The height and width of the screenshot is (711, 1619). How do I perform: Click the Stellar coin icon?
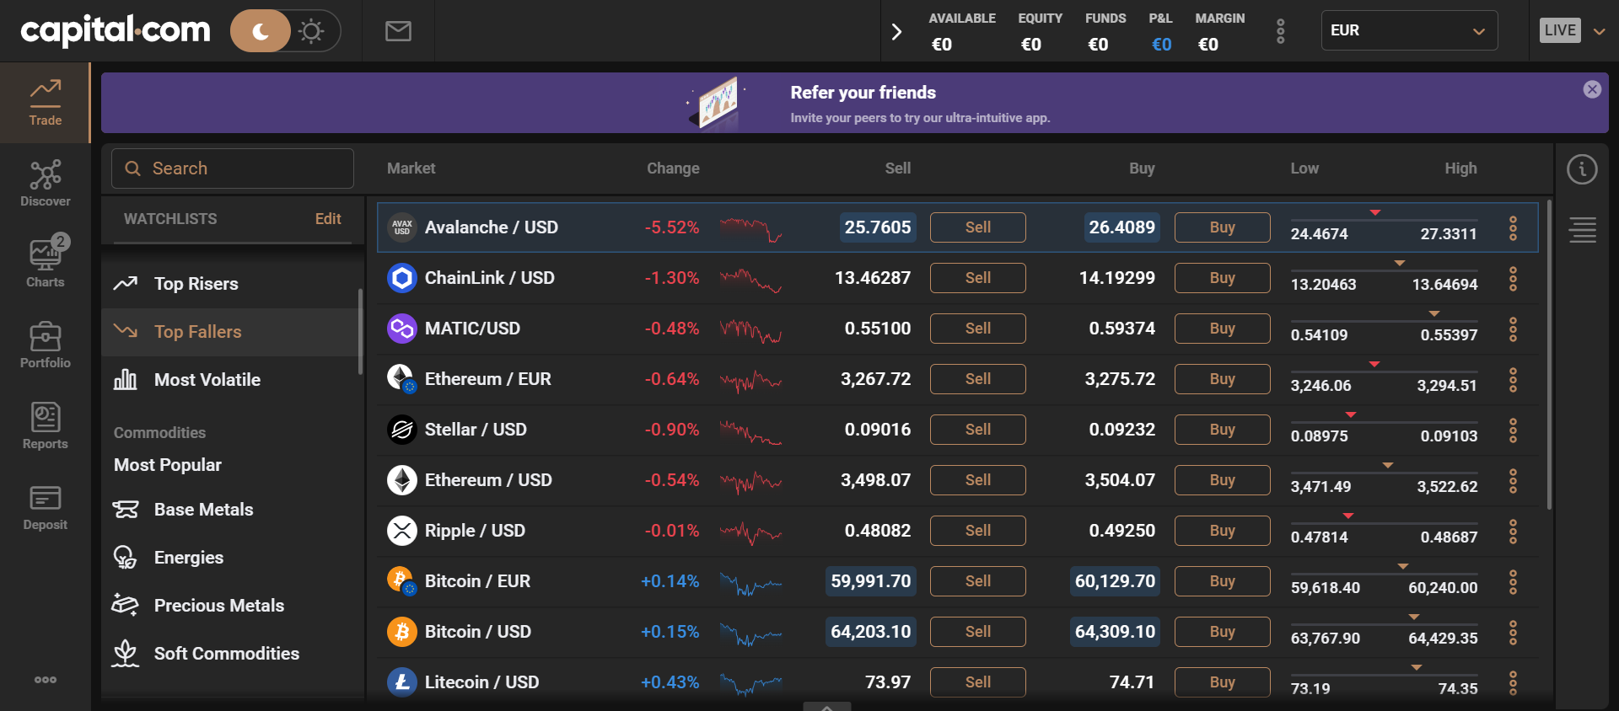pos(402,430)
